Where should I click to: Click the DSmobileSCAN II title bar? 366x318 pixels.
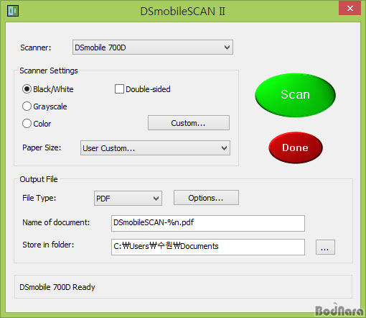click(x=183, y=12)
